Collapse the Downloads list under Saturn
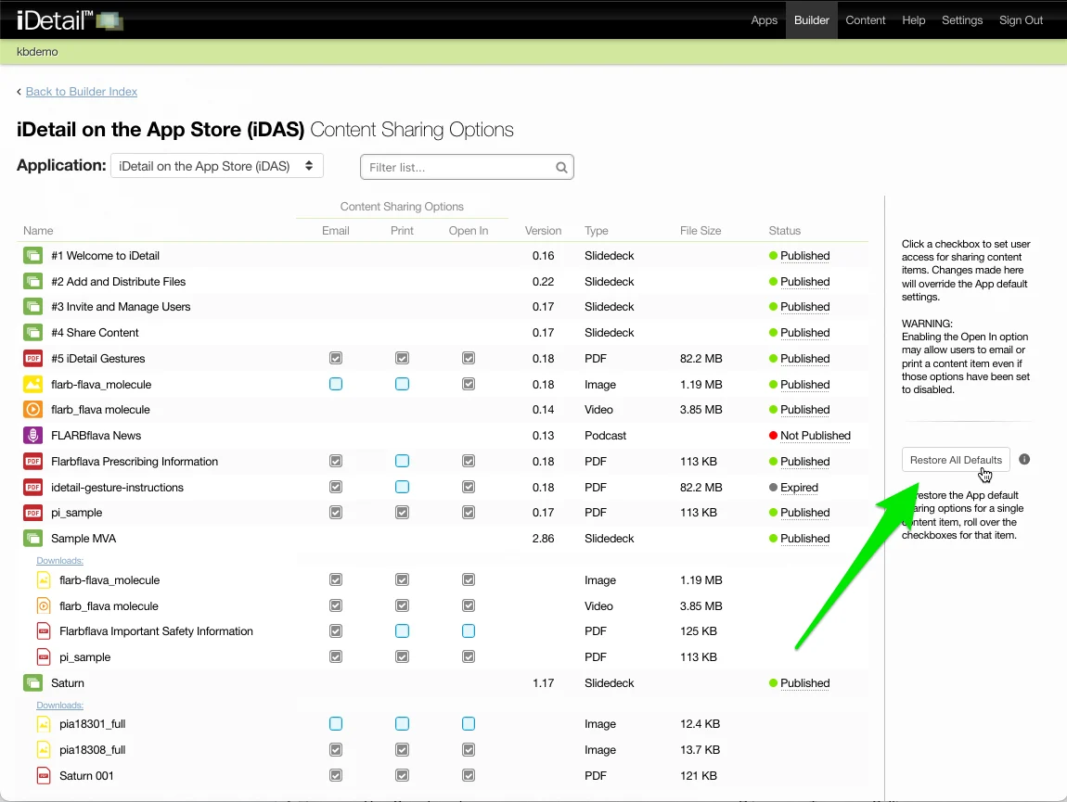This screenshot has width=1067, height=802. [59, 706]
